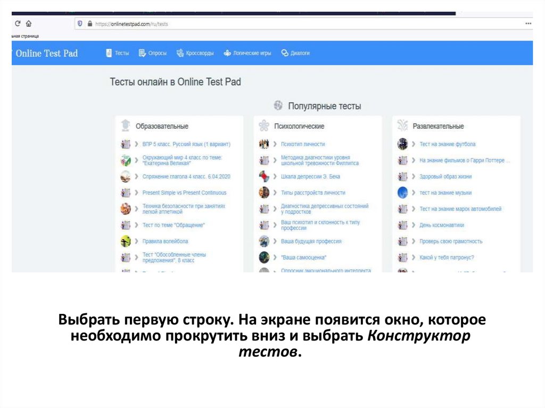The image size is (545, 408).
Task: Reload the page with browser refresh icon
Action: tap(18, 23)
